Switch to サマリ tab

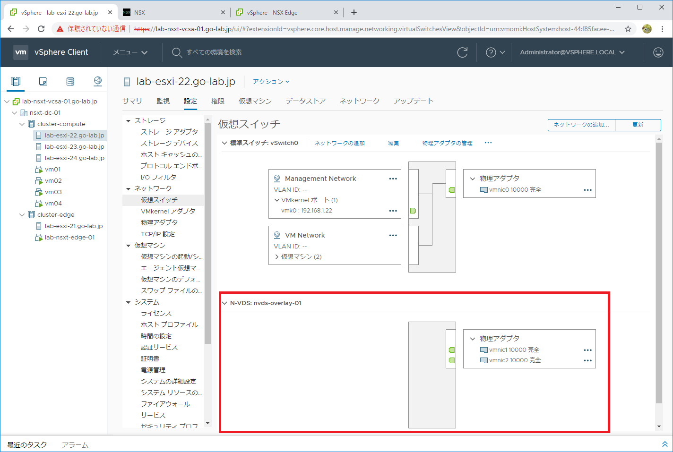pyautogui.click(x=132, y=101)
